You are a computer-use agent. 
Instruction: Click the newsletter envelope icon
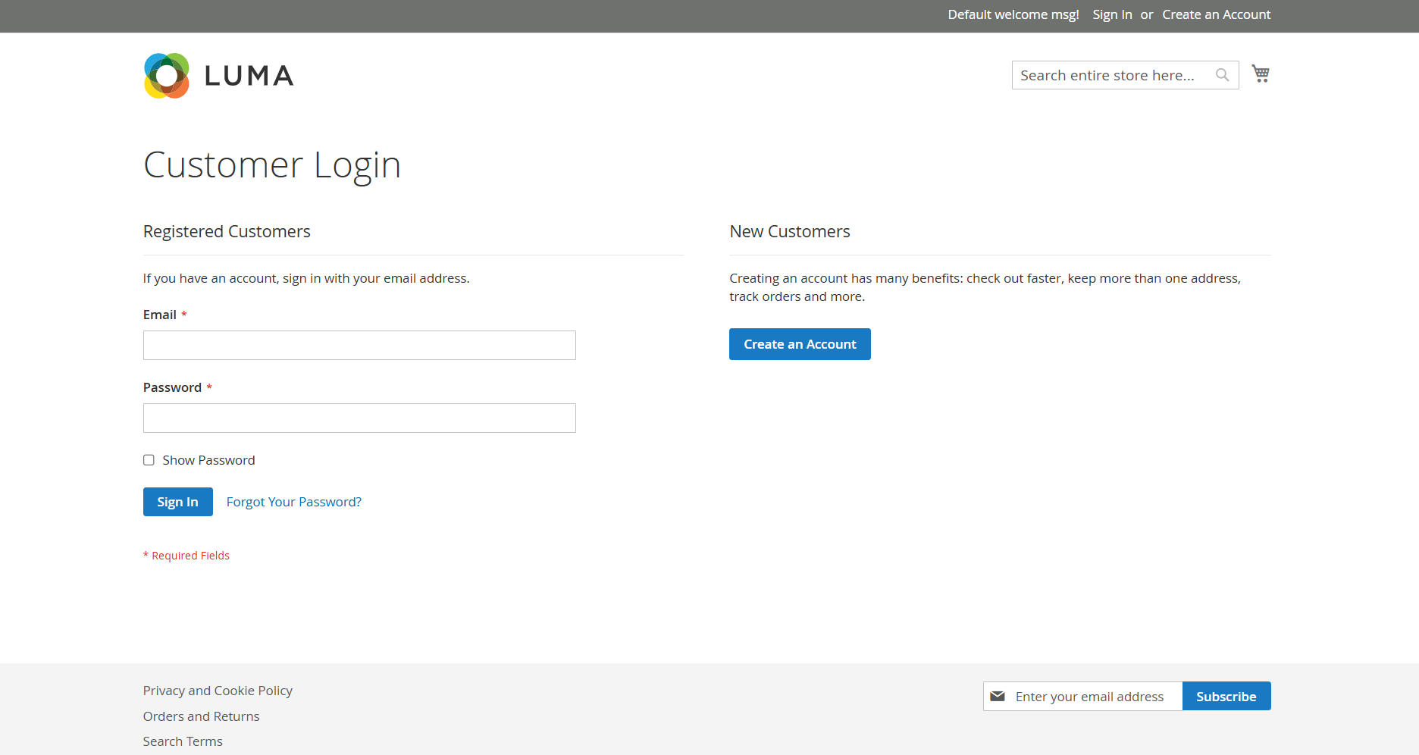pyautogui.click(x=998, y=696)
